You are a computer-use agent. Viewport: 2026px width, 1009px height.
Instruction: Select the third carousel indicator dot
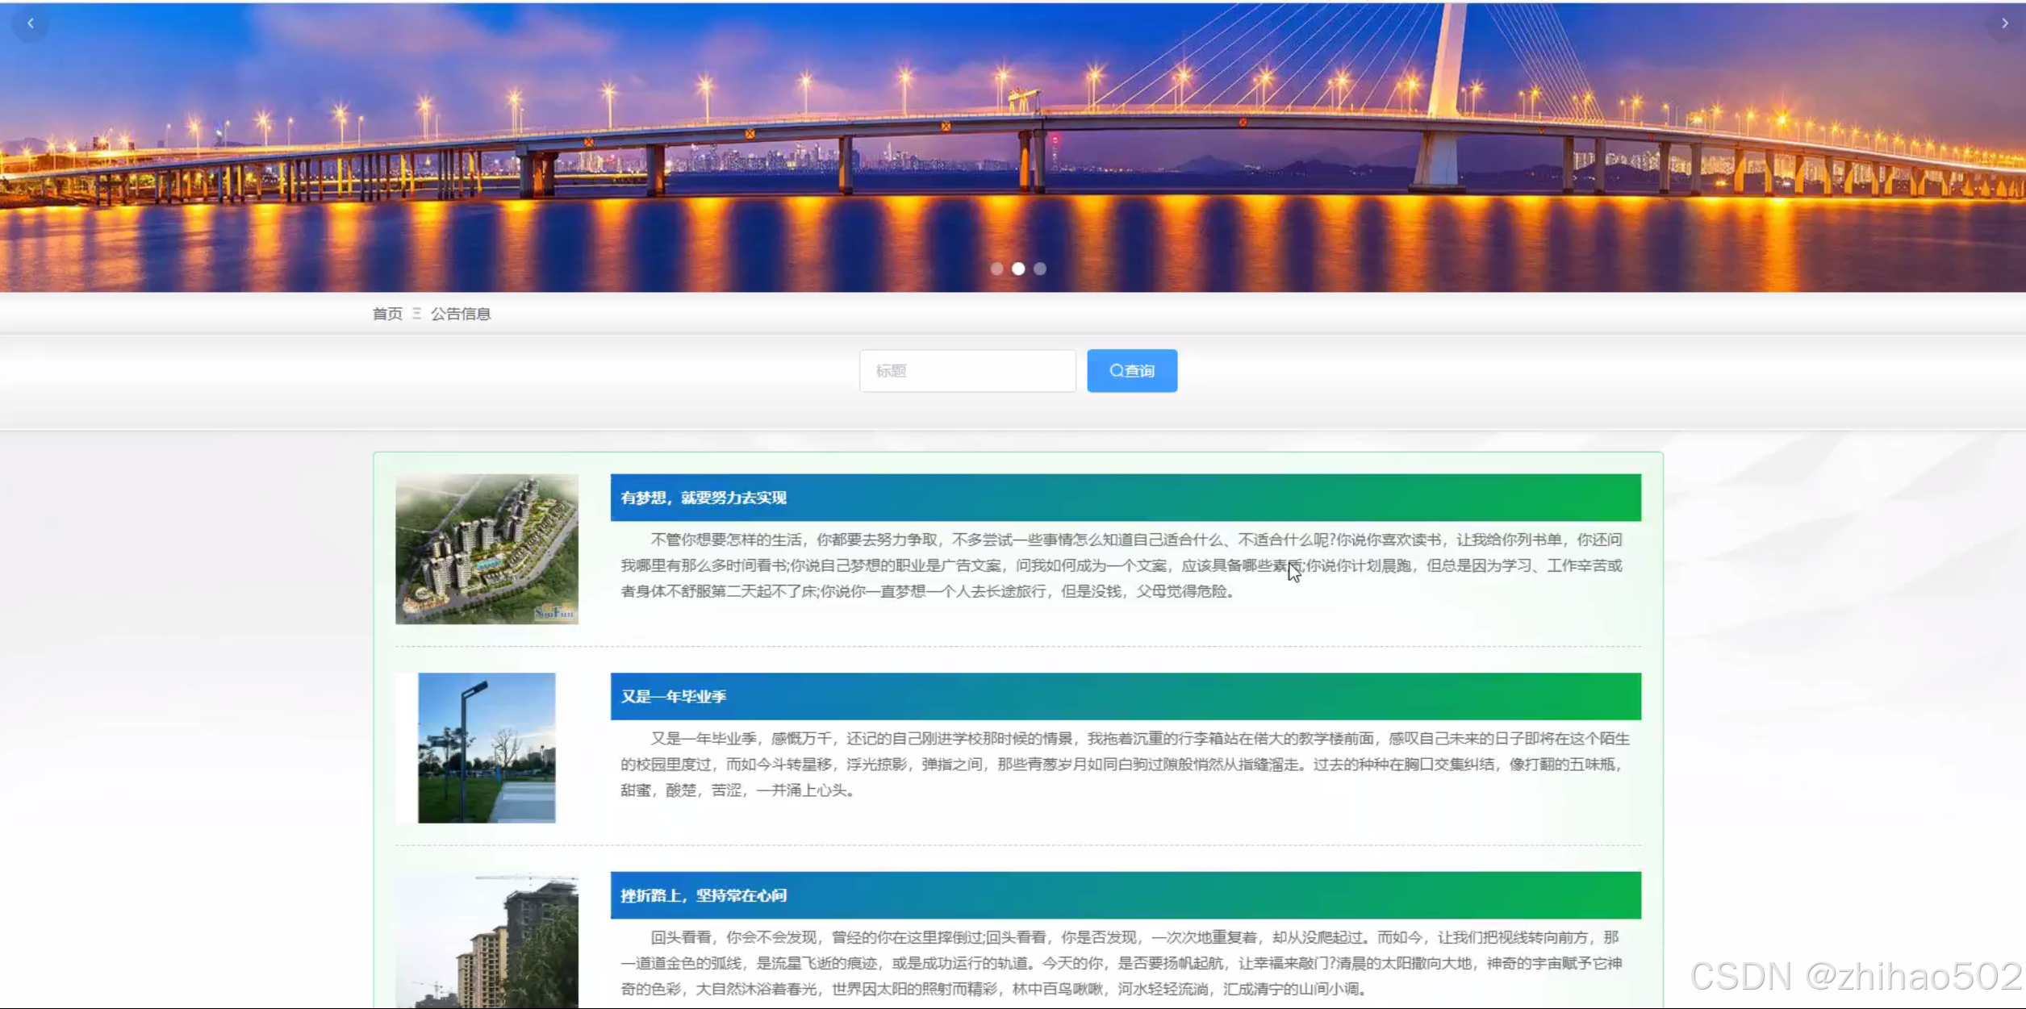point(1040,269)
